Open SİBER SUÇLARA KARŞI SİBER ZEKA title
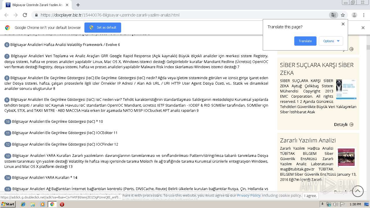The image size is (370, 208). (317, 69)
